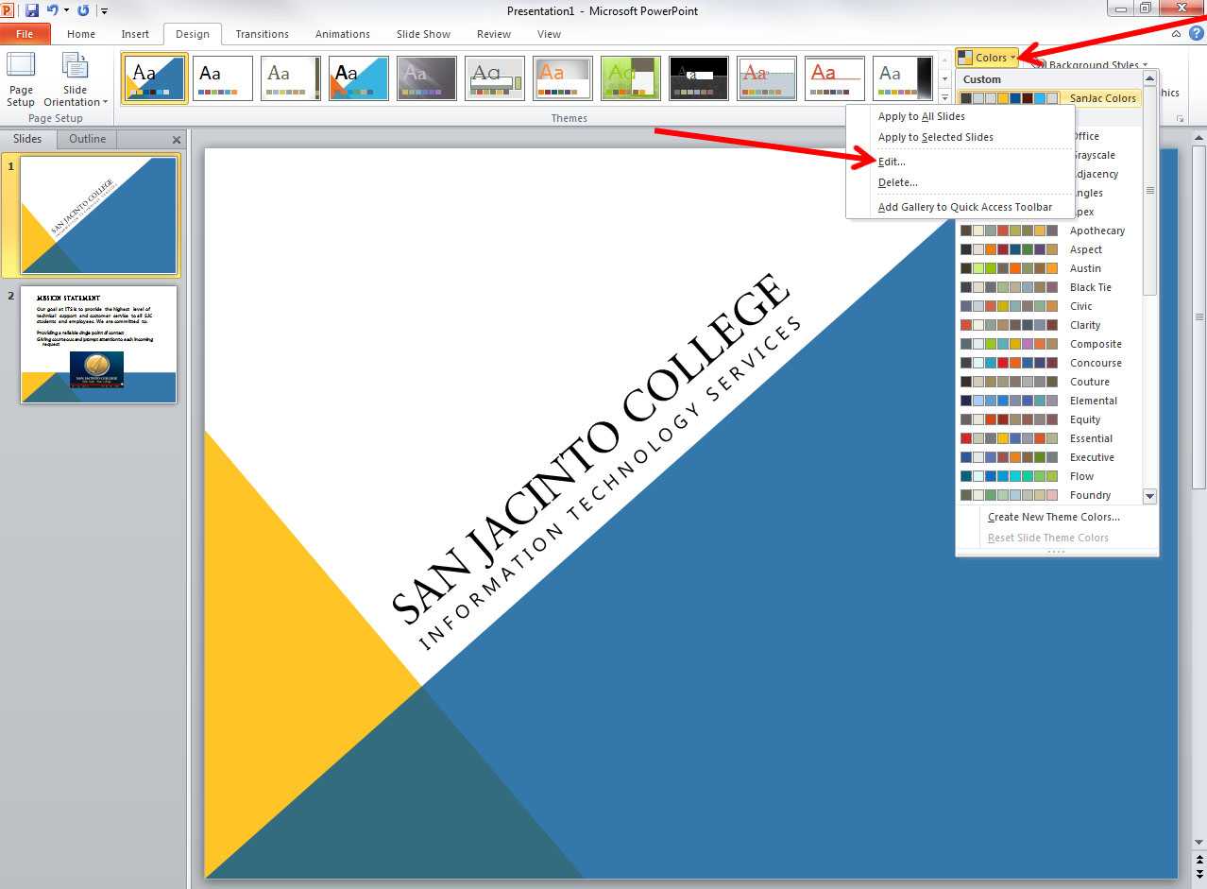This screenshot has width=1207, height=889.
Task: Apply the Executive color scheme
Action: coord(1049,457)
